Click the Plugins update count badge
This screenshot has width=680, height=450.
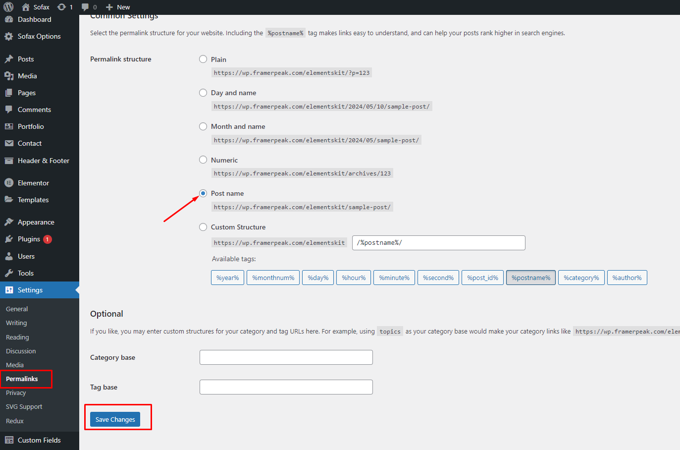[48, 239]
